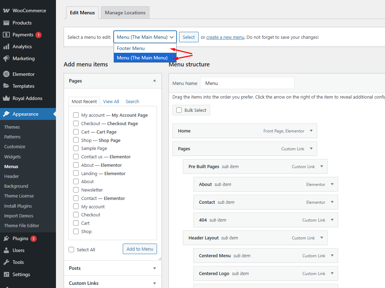Viewport: 385px width, 288px height.
Task: Click the Products archive icon
Action: (6, 23)
